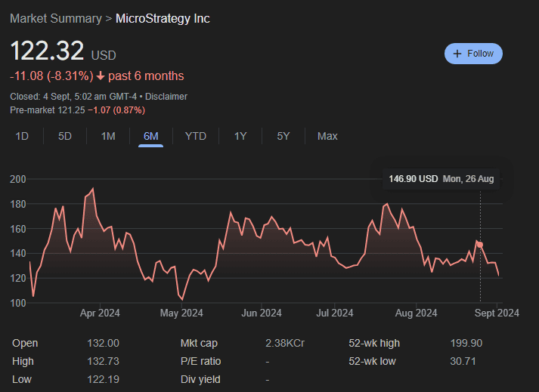Select the 6M time range tab
539x392 pixels.
pyautogui.click(x=151, y=136)
